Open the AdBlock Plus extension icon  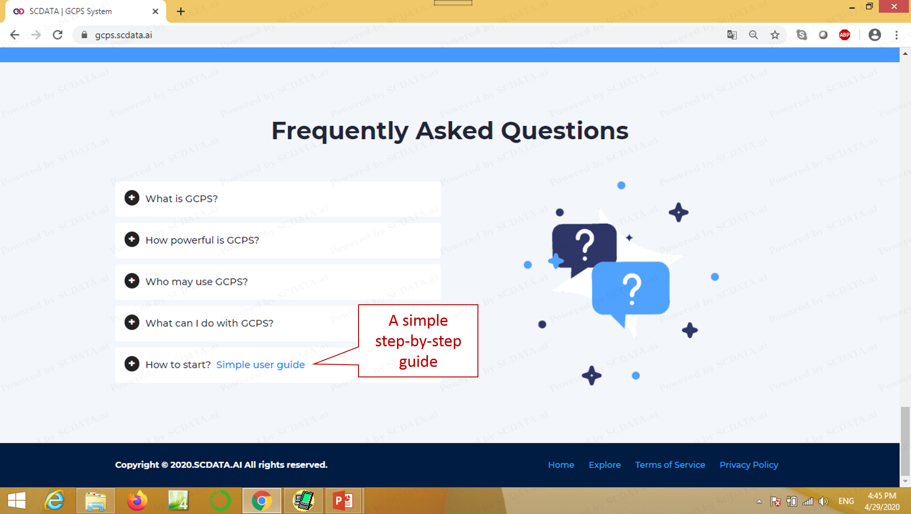[x=845, y=35]
